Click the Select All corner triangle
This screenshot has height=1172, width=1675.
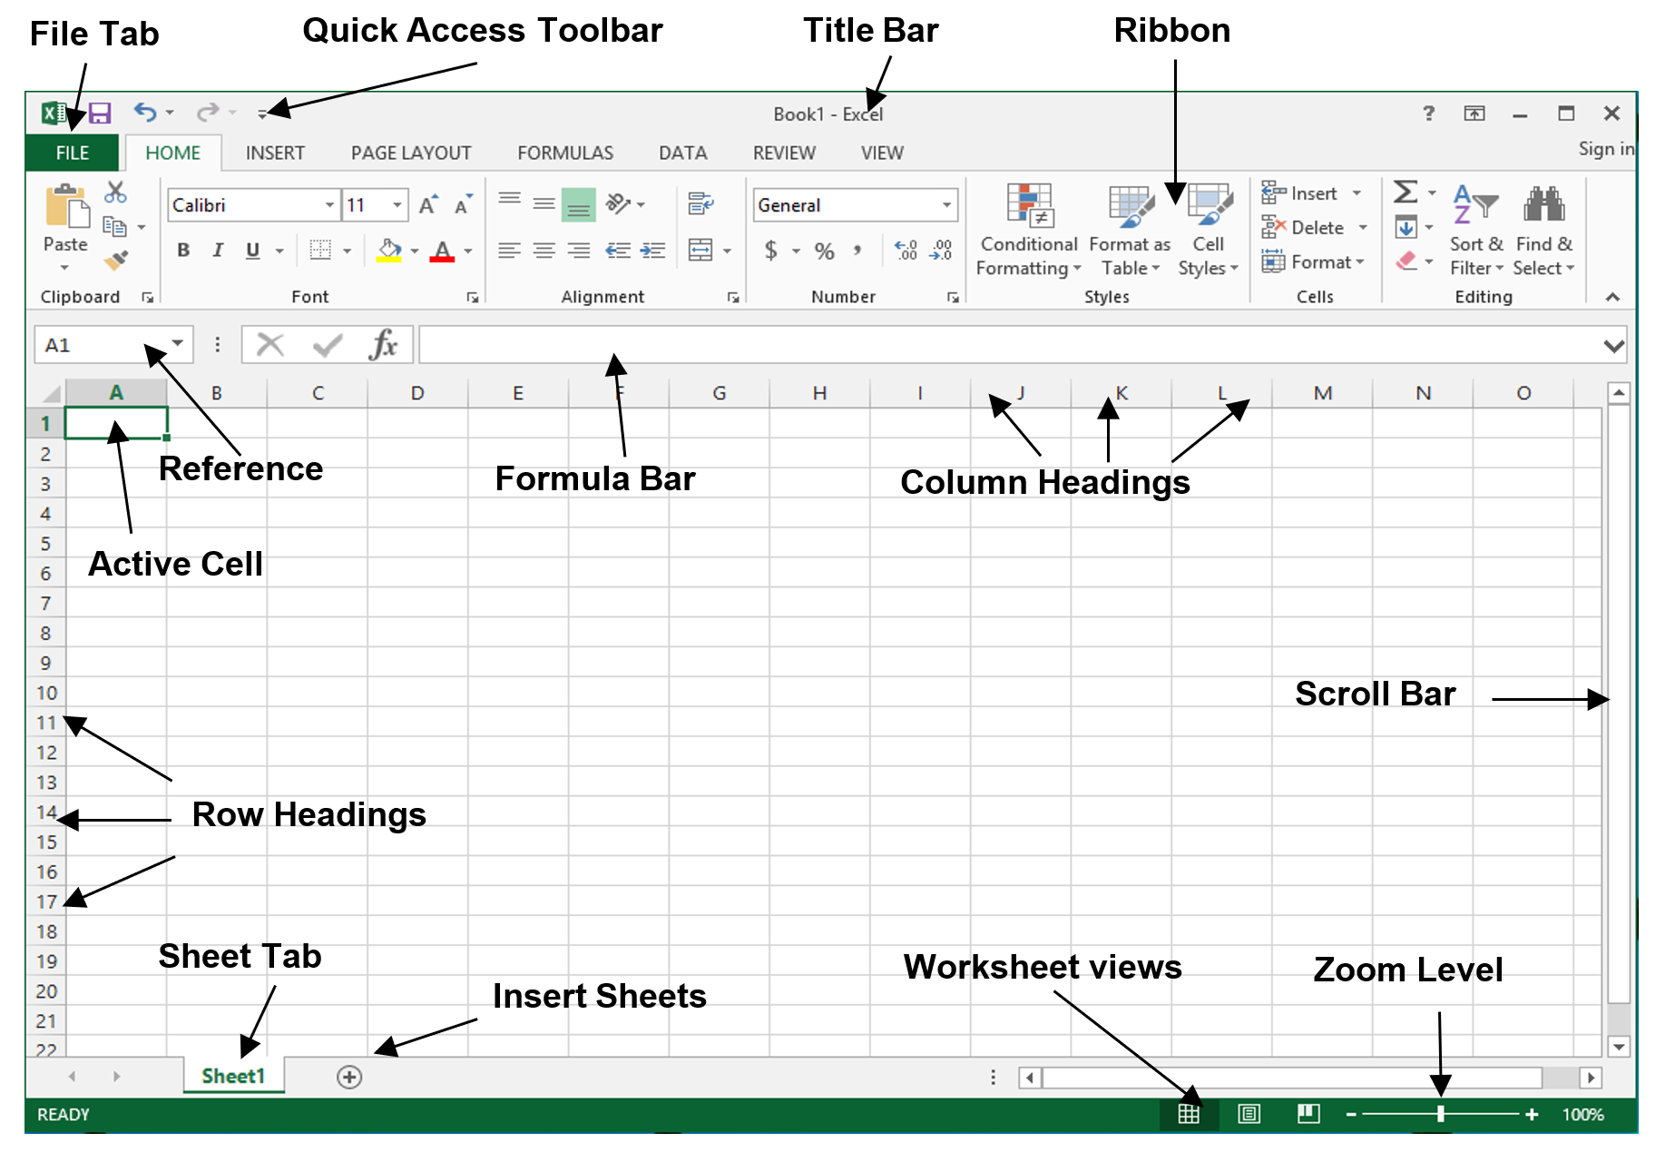tap(51, 393)
